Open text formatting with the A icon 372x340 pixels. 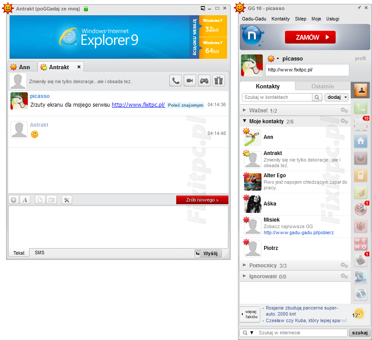tap(25, 200)
